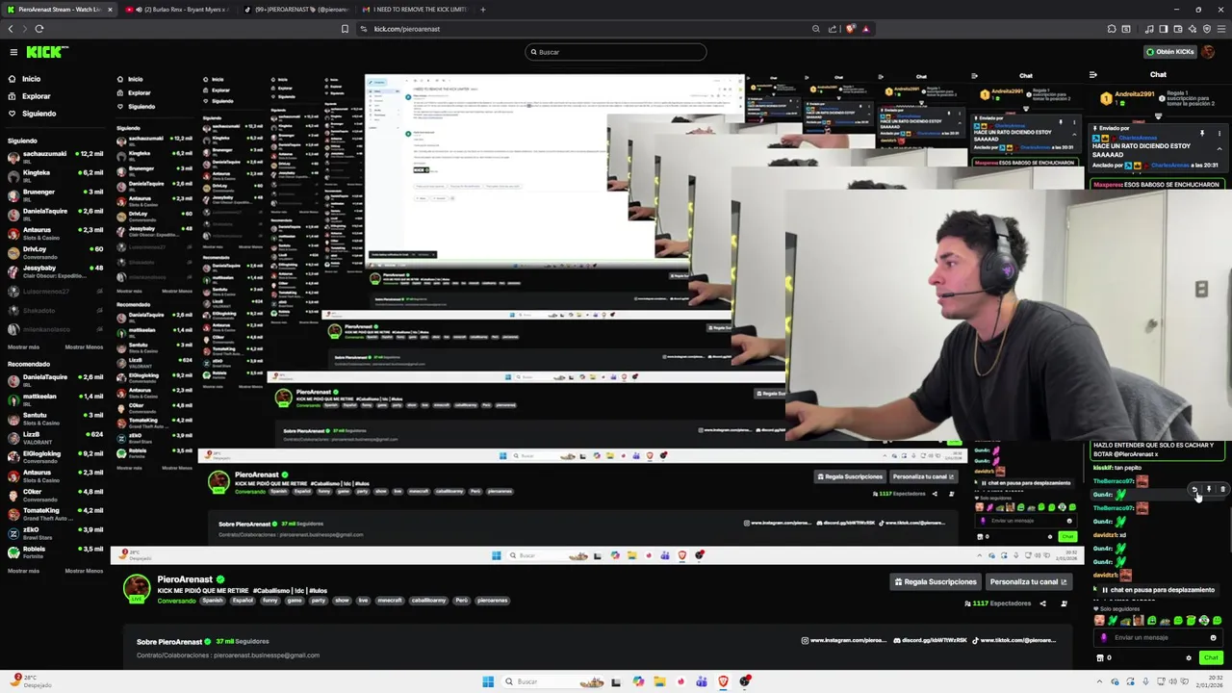1232x693 pixels.
Task: Reload the page
Action: (x=39, y=29)
